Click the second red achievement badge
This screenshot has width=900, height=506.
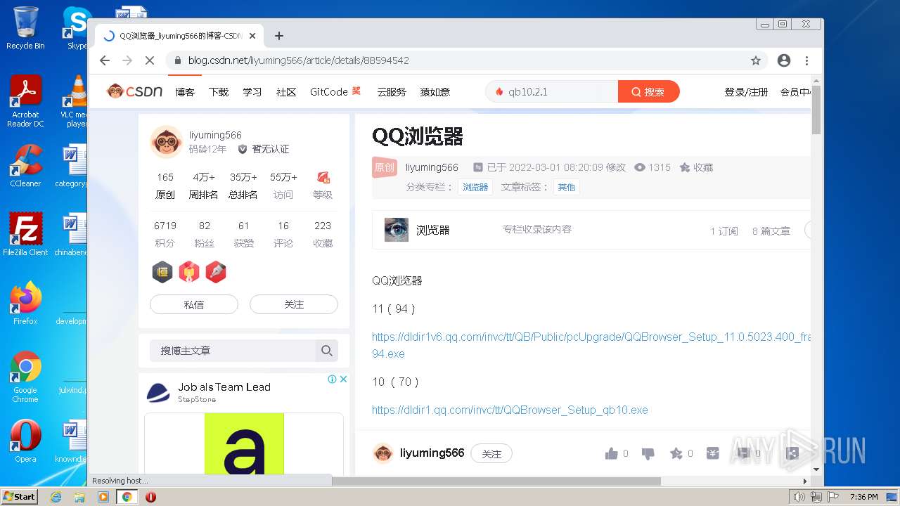point(189,272)
